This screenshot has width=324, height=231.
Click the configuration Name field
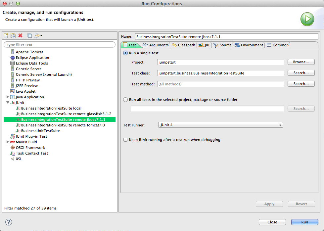coord(226,37)
